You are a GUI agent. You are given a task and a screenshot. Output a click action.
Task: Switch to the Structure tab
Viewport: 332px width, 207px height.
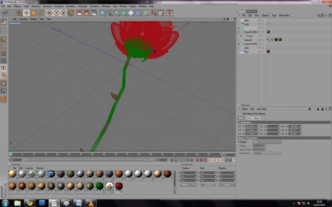point(252,12)
